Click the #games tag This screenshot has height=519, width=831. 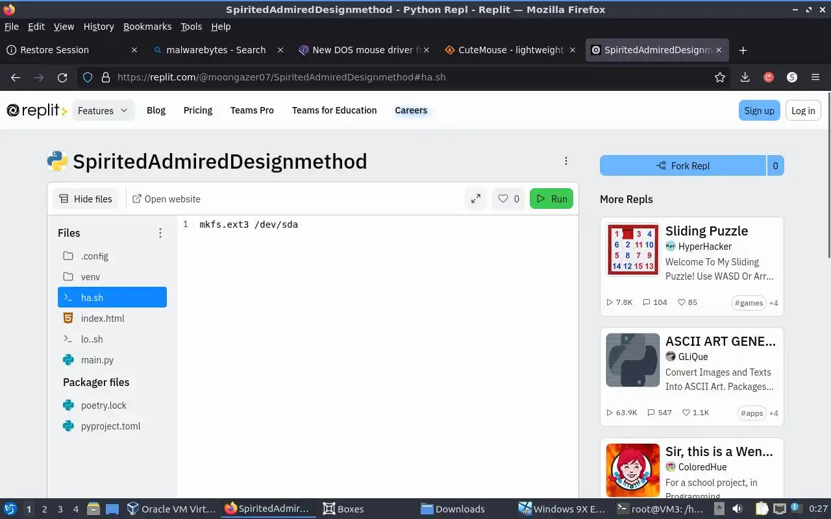[749, 303]
